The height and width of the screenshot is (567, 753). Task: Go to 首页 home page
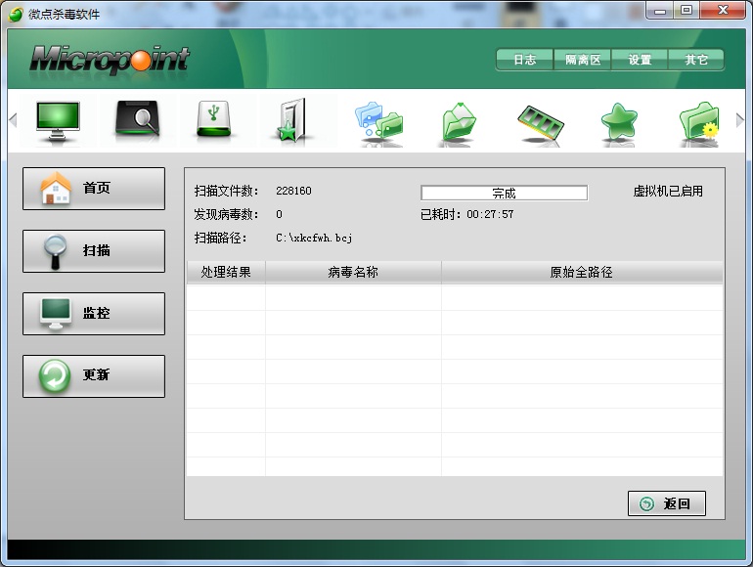(x=94, y=189)
